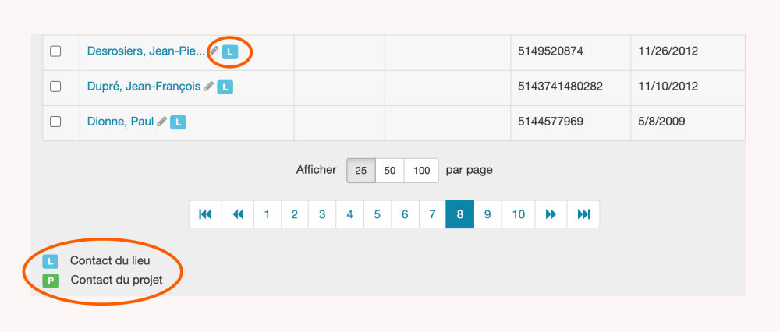Open the Dionne, Paul contact link
Screen dimensions: 780x332
point(120,122)
